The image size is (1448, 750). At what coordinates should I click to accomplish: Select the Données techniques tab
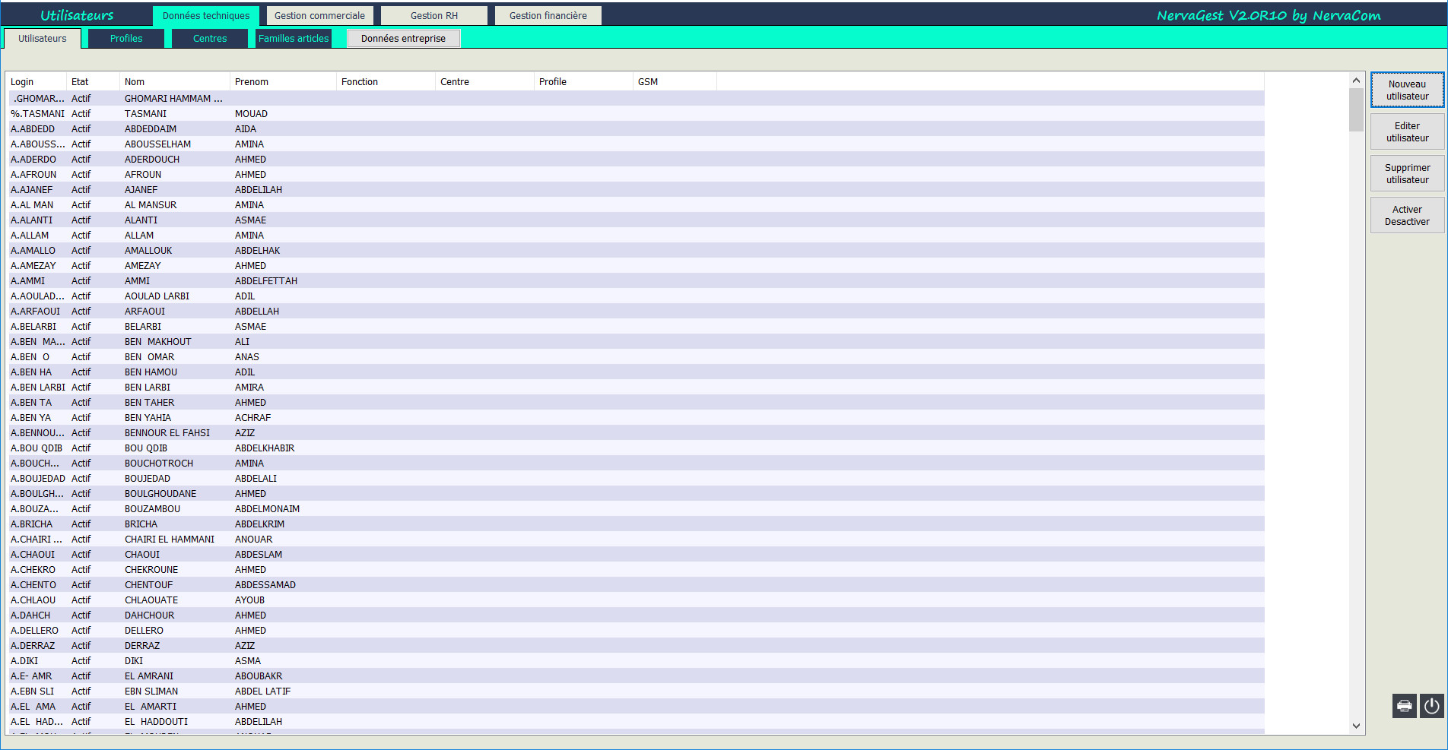click(x=206, y=16)
